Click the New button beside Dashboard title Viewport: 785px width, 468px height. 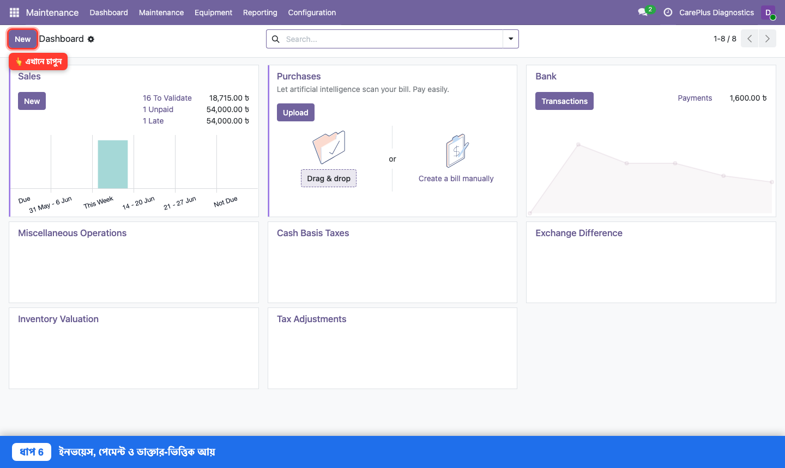coord(22,39)
